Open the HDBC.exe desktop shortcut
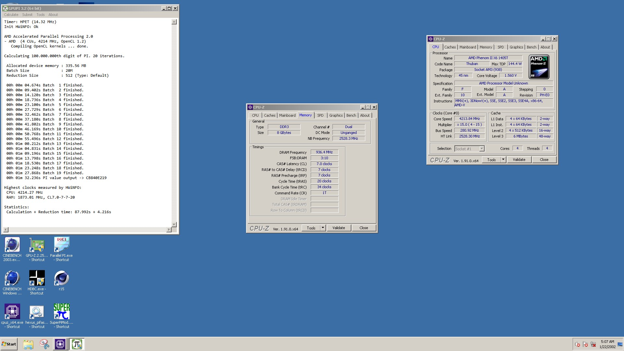The width and height of the screenshot is (624, 351). pos(37,283)
